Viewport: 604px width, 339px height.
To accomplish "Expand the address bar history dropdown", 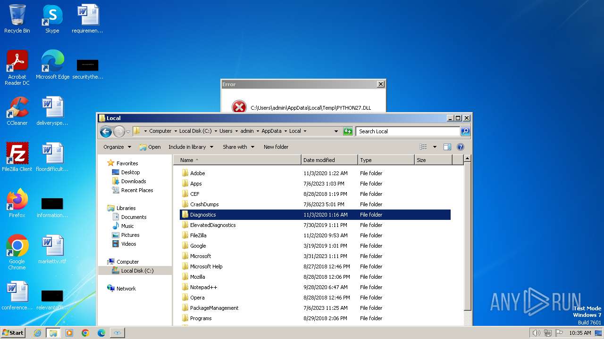I will 336,131.
